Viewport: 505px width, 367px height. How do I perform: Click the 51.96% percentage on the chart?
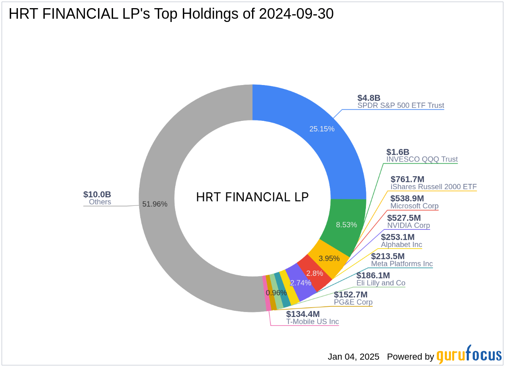155,204
